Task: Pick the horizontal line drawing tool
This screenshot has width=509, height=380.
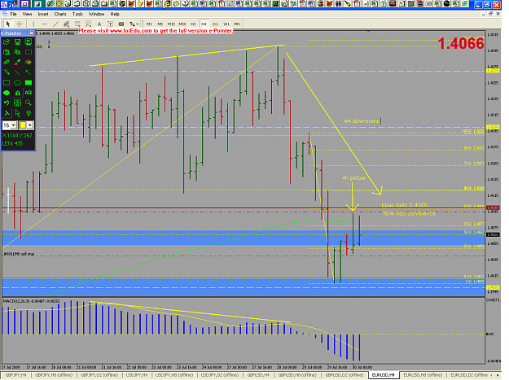Action: tap(45, 24)
